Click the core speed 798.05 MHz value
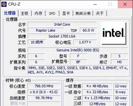The height and width of the screenshot is (106, 133). pos(44,86)
